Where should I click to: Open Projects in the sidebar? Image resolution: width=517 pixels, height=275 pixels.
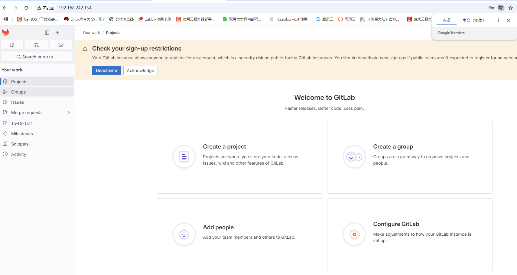click(x=37, y=82)
